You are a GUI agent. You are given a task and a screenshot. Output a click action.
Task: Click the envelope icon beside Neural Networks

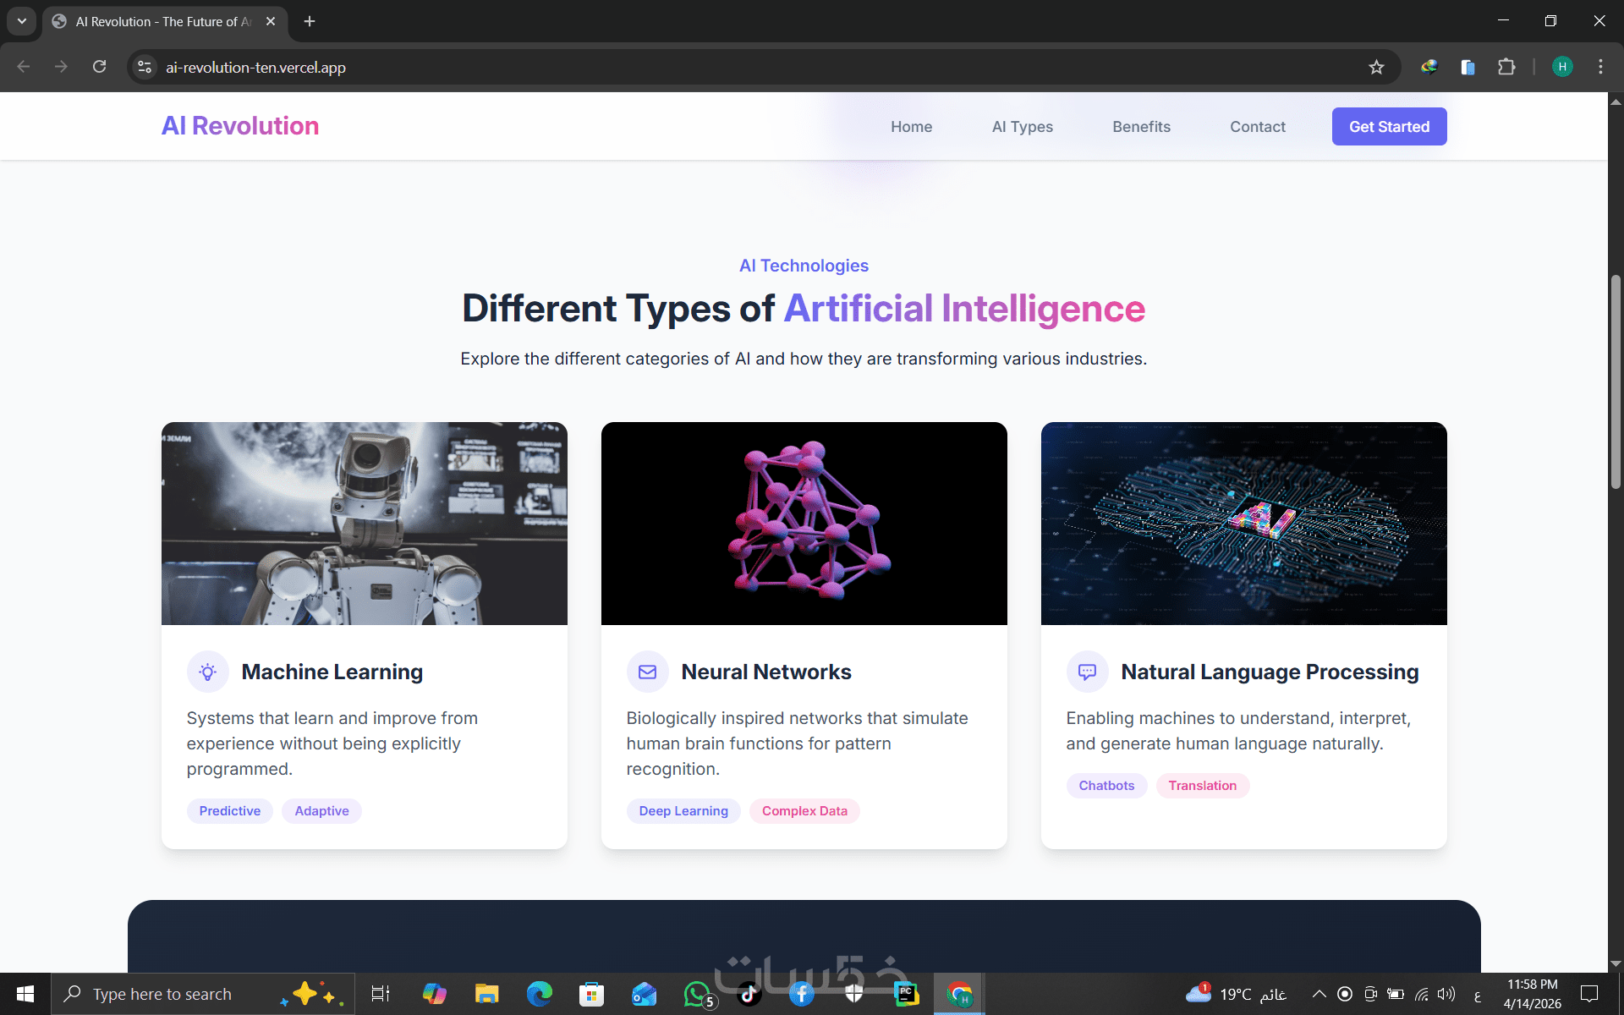(x=647, y=672)
